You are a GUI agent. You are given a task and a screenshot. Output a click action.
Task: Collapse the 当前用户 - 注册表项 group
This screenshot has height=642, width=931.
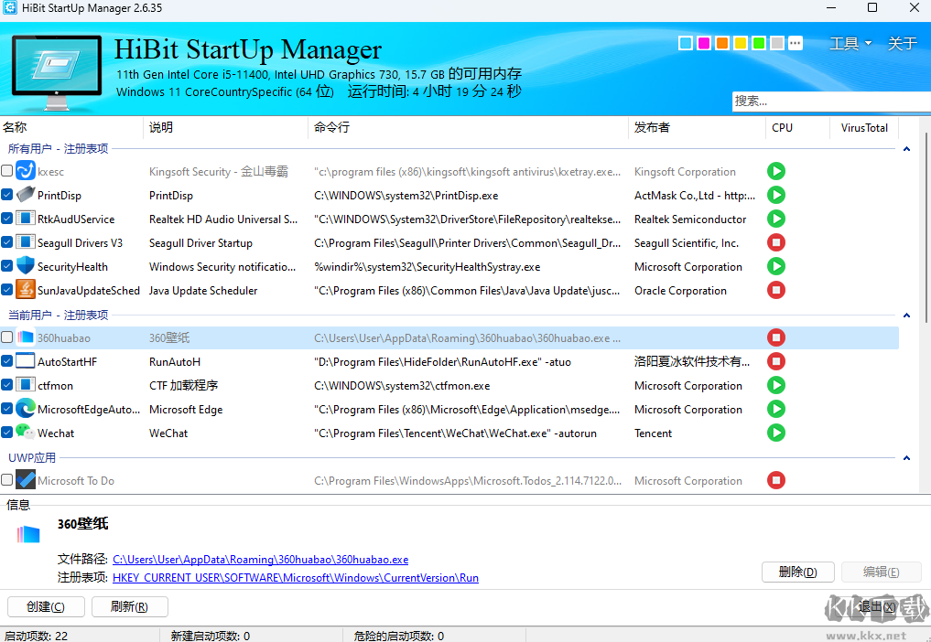(906, 316)
